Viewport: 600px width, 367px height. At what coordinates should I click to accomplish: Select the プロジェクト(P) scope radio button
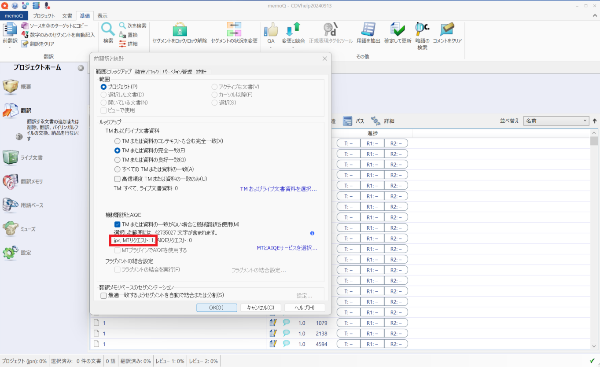(104, 87)
